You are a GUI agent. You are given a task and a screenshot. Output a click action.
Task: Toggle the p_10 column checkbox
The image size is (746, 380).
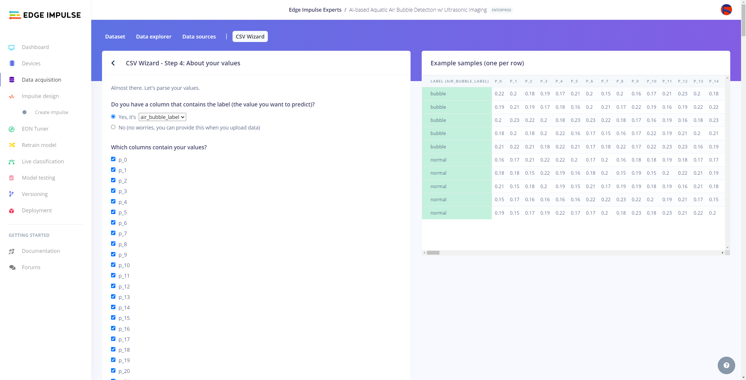click(113, 265)
